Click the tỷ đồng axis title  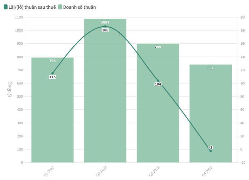pos(10,89)
